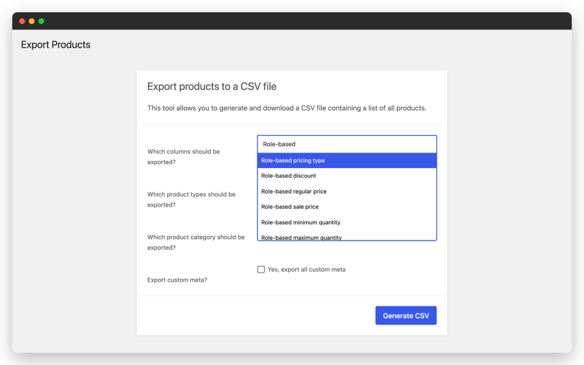Click the Role-based search input field
This screenshot has width=584, height=365.
point(347,144)
